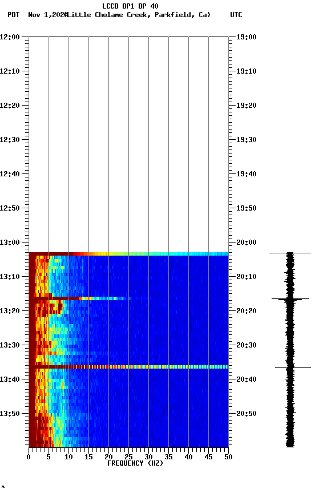Click the '30' frequency axis tick label
Image resolution: width=315 pixels, height=493 pixels.
point(148,457)
